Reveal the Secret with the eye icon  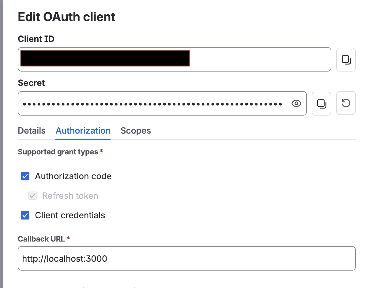tap(296, 103)
